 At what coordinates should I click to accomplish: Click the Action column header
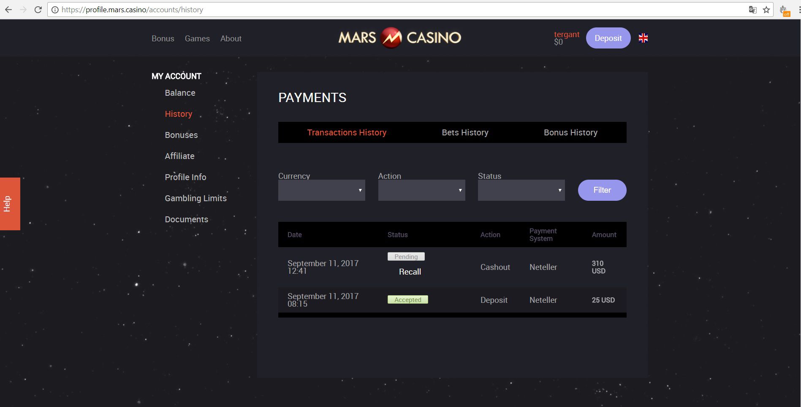pos(490,235)
